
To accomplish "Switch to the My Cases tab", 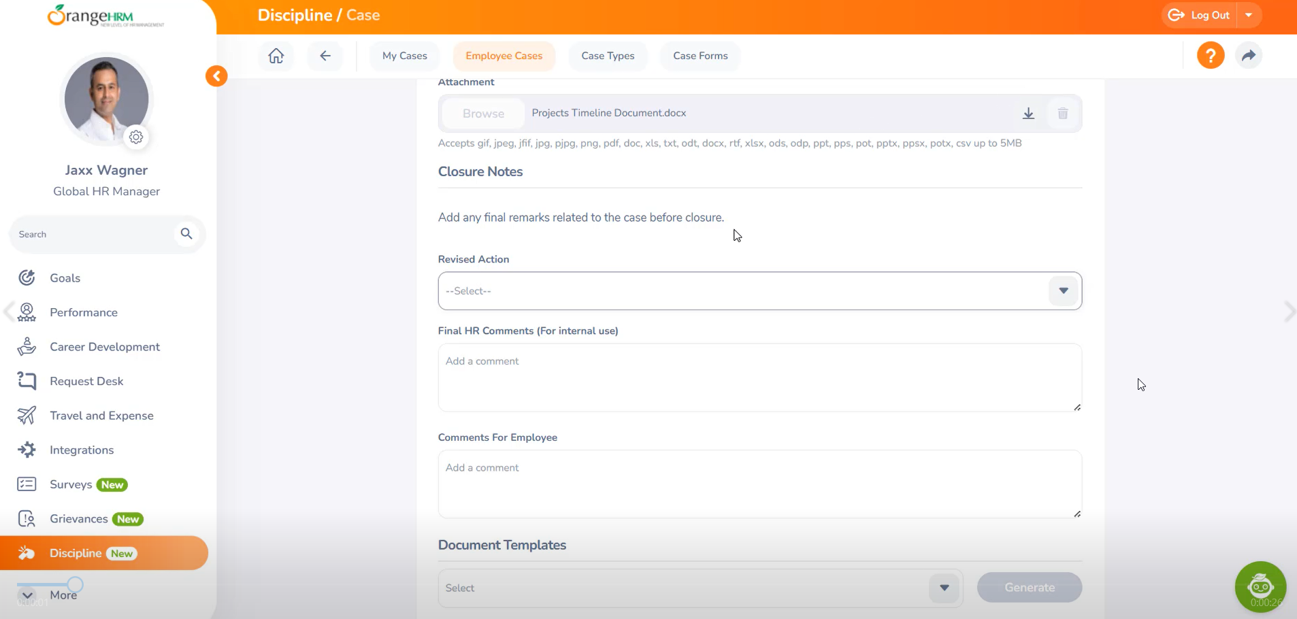I will pyautogui.click(x=404, y=56).
